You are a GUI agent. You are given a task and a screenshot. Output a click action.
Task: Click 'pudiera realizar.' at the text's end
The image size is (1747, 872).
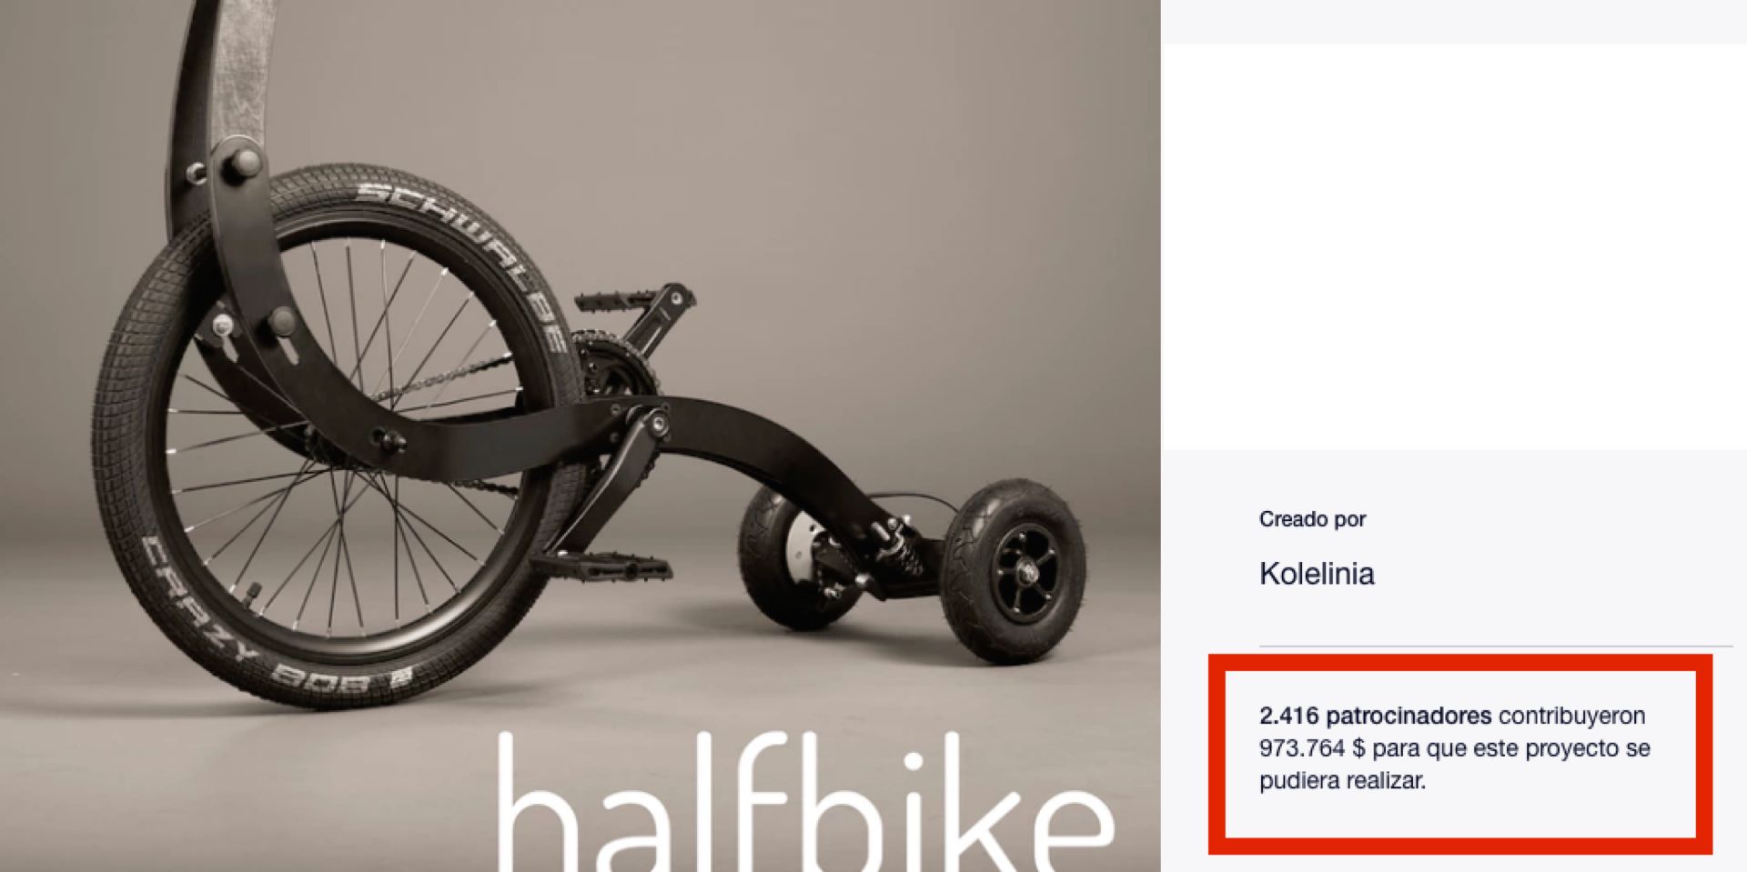tap(1342, 781)
